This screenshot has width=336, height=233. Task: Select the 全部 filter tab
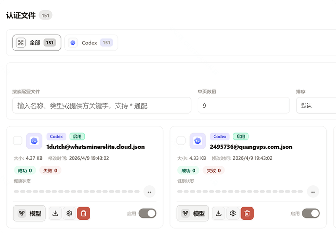point(37,43)
